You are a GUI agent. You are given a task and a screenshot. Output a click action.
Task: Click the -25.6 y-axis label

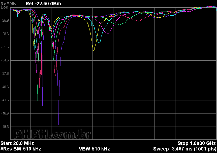pos(5,20)
